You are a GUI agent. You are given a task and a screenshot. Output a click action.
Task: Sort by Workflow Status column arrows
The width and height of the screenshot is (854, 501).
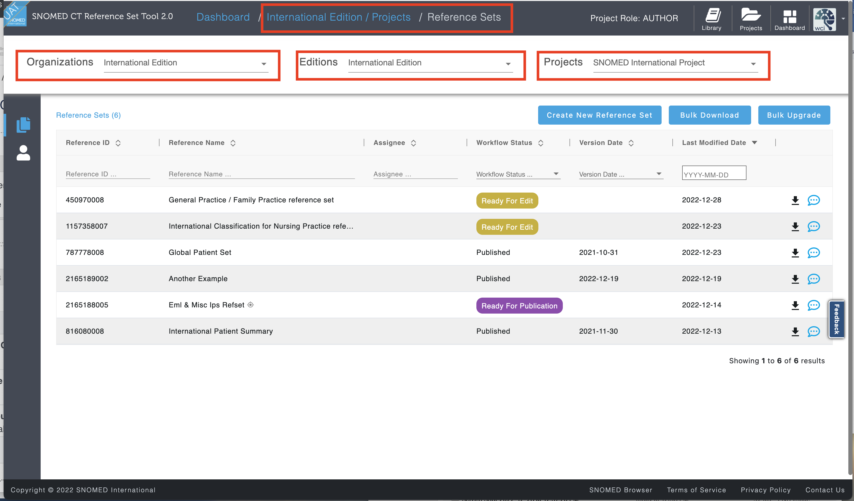click(x=541, y=143)
